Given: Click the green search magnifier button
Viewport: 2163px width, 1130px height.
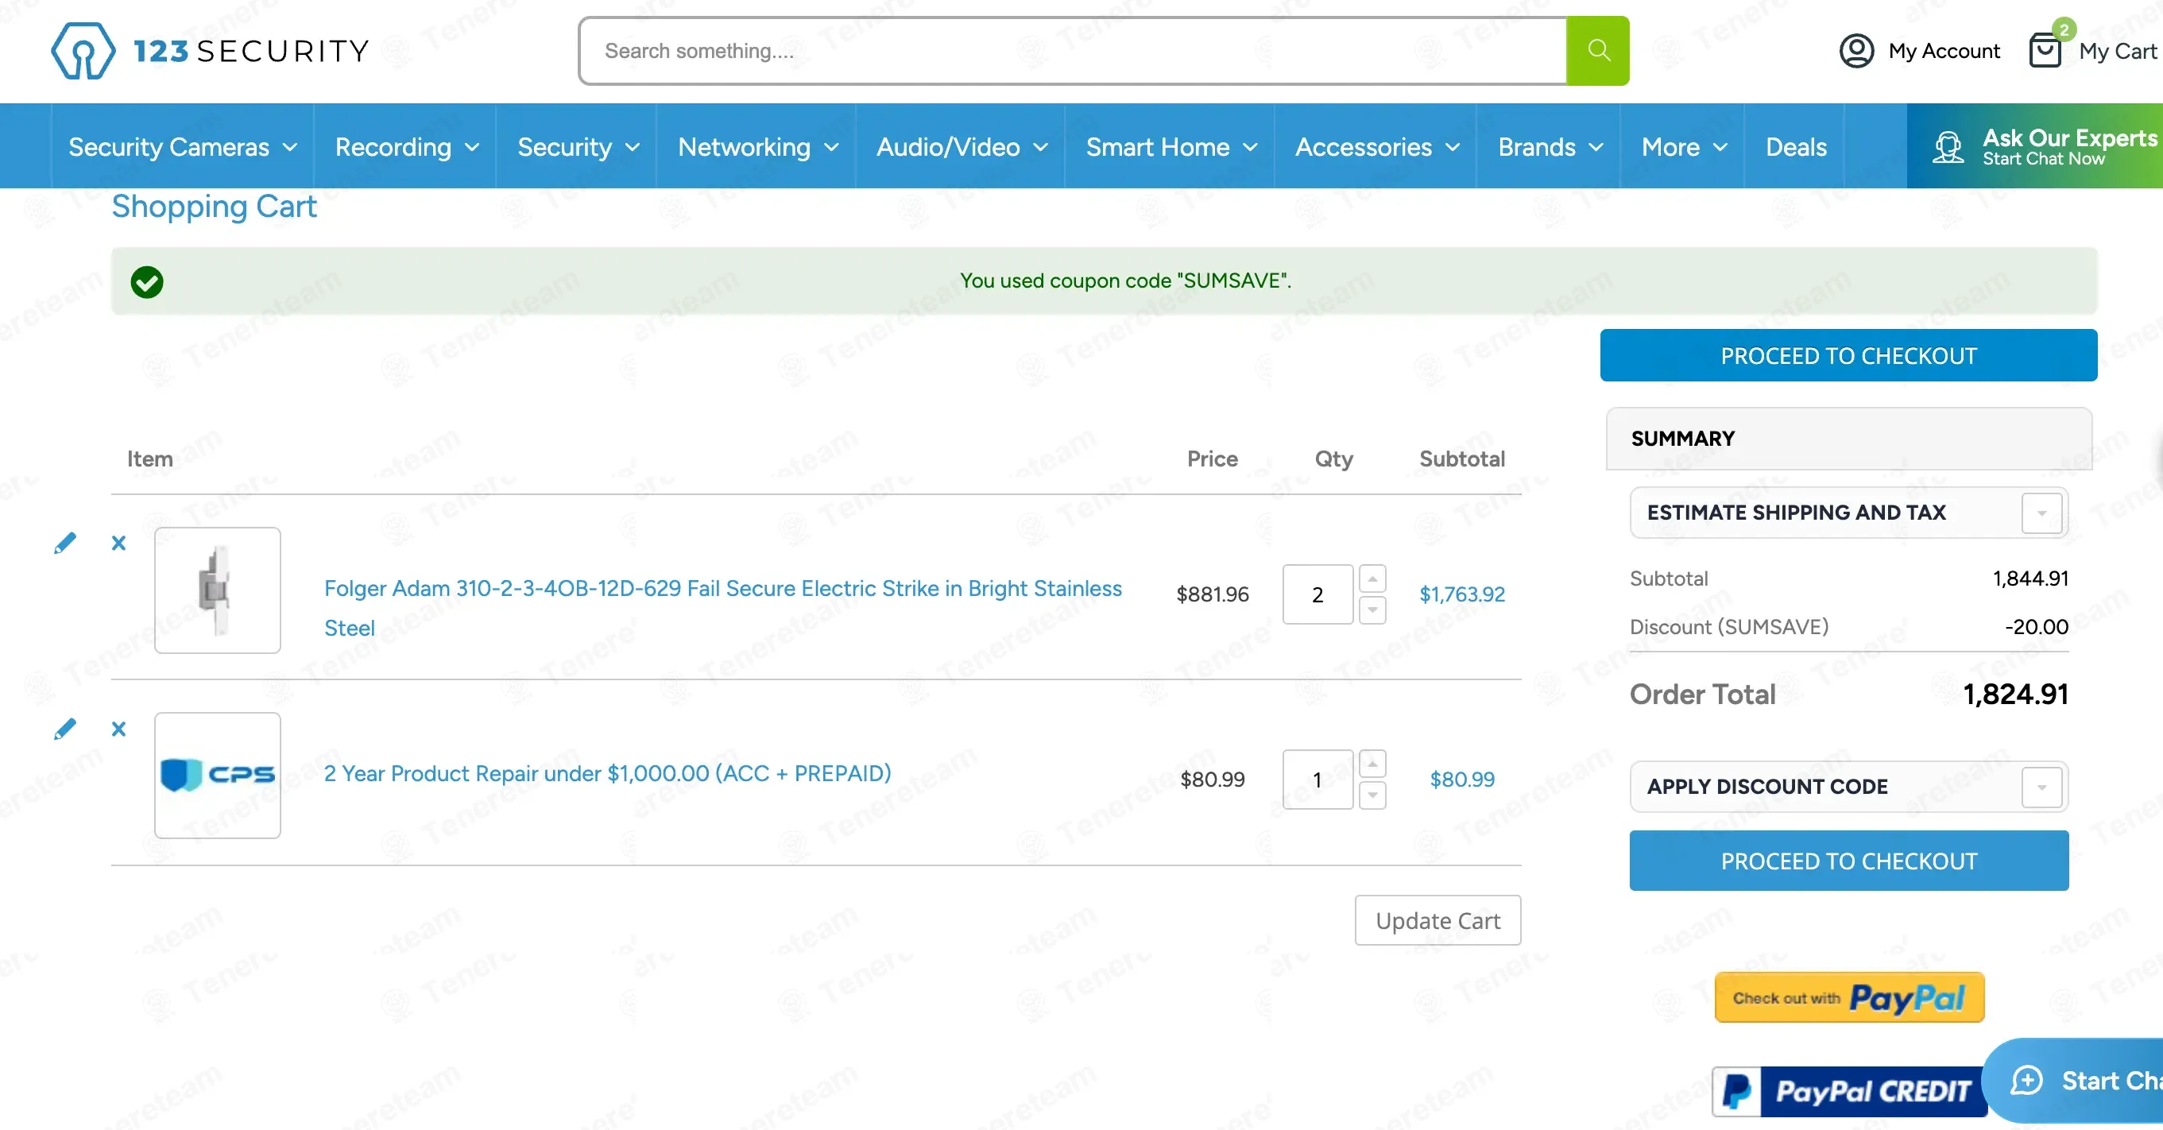Looking at the screenshot, I should (1597, 50).
